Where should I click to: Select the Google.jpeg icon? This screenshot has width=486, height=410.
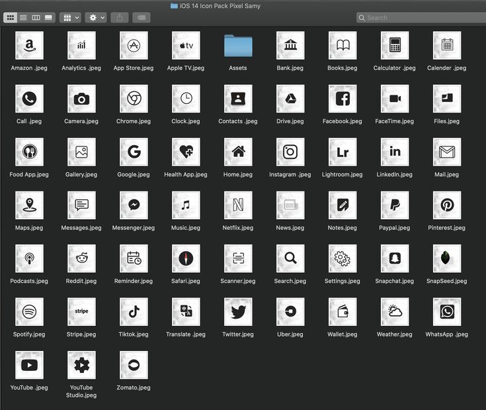134,152
